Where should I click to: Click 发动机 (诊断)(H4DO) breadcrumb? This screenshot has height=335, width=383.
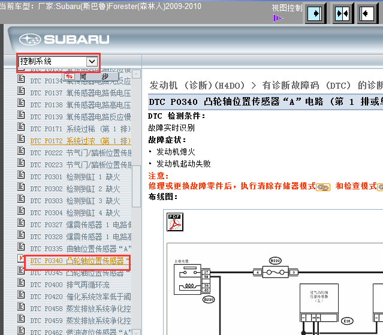click(x=197, y=85)
